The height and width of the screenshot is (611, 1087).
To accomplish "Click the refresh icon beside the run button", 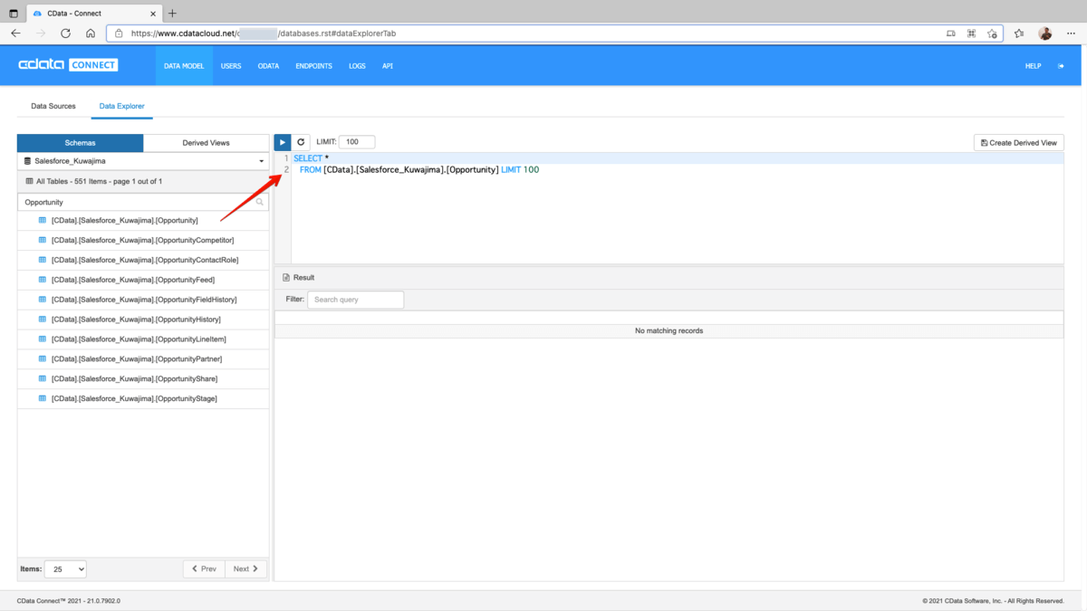I will [x=301, y=142].
